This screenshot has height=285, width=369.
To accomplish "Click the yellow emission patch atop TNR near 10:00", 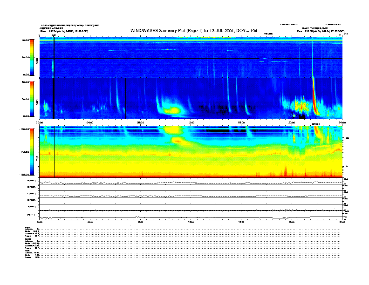I will point(172,130).
